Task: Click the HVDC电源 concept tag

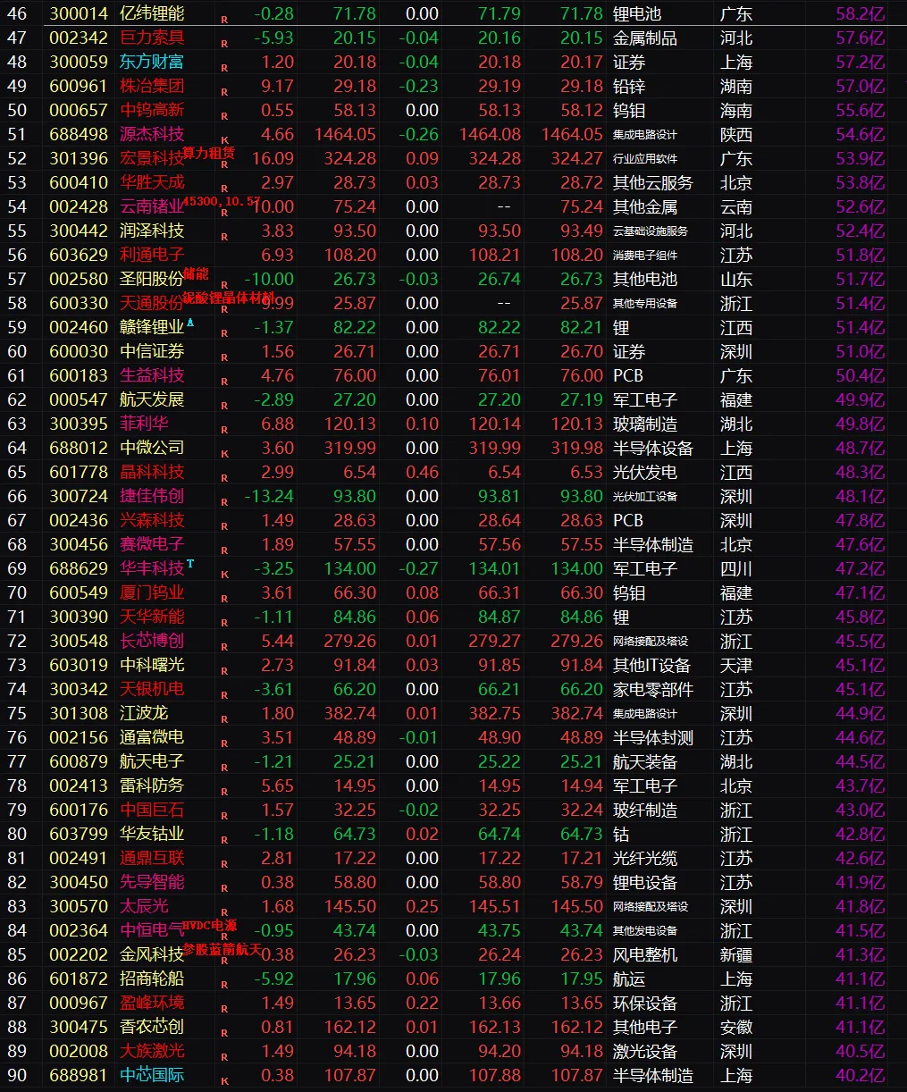Action: [209, 925]
